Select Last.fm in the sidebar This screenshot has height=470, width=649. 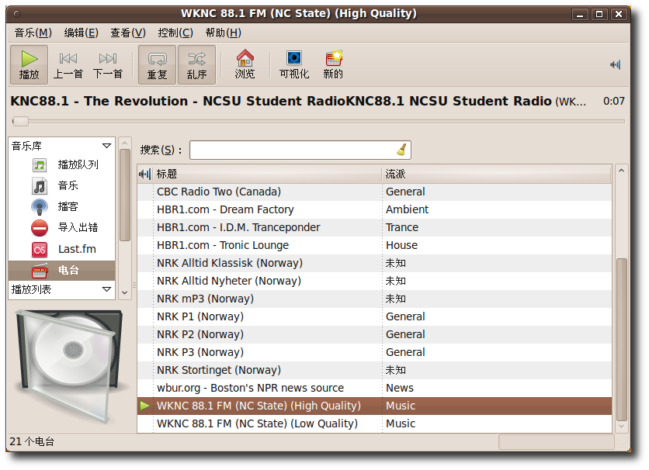coord(78,249)
